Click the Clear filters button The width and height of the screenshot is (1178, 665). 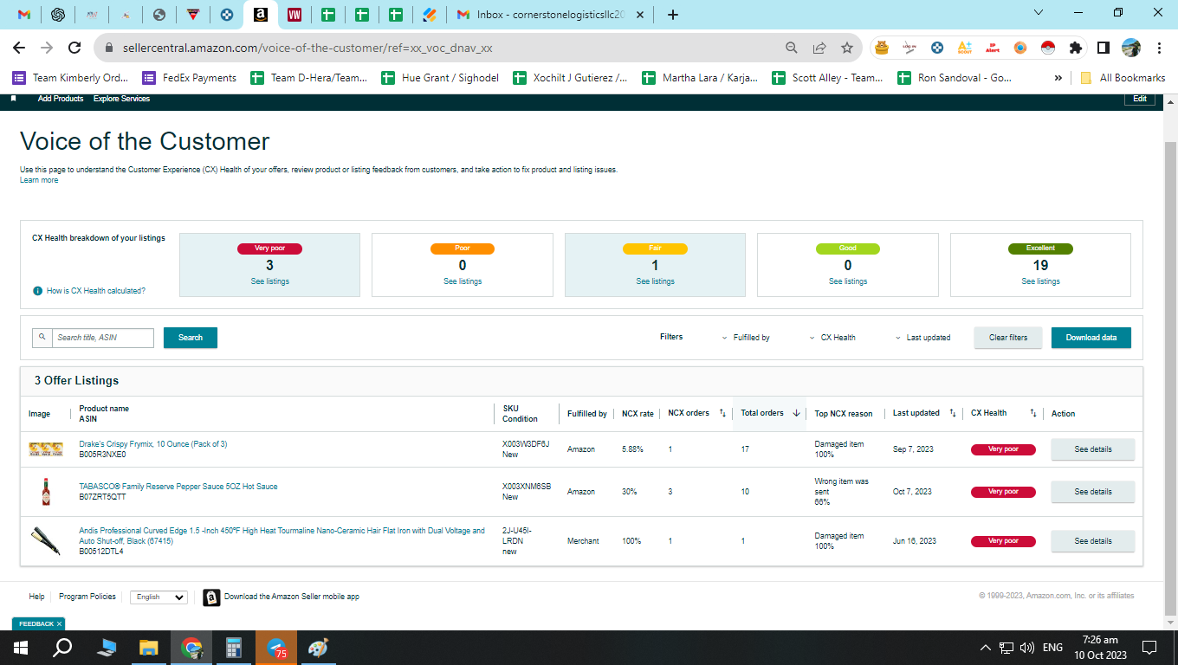(x=1008, y=338)
